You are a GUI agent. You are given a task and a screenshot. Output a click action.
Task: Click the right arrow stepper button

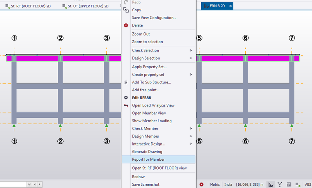click(x=40, y=184)
